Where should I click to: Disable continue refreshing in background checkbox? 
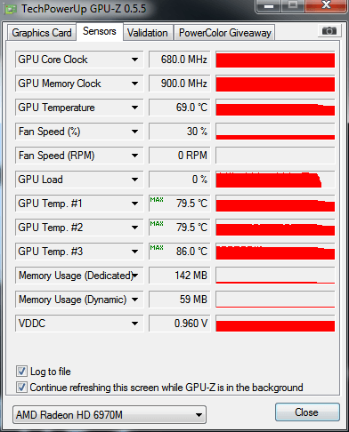tap(21, 388)
